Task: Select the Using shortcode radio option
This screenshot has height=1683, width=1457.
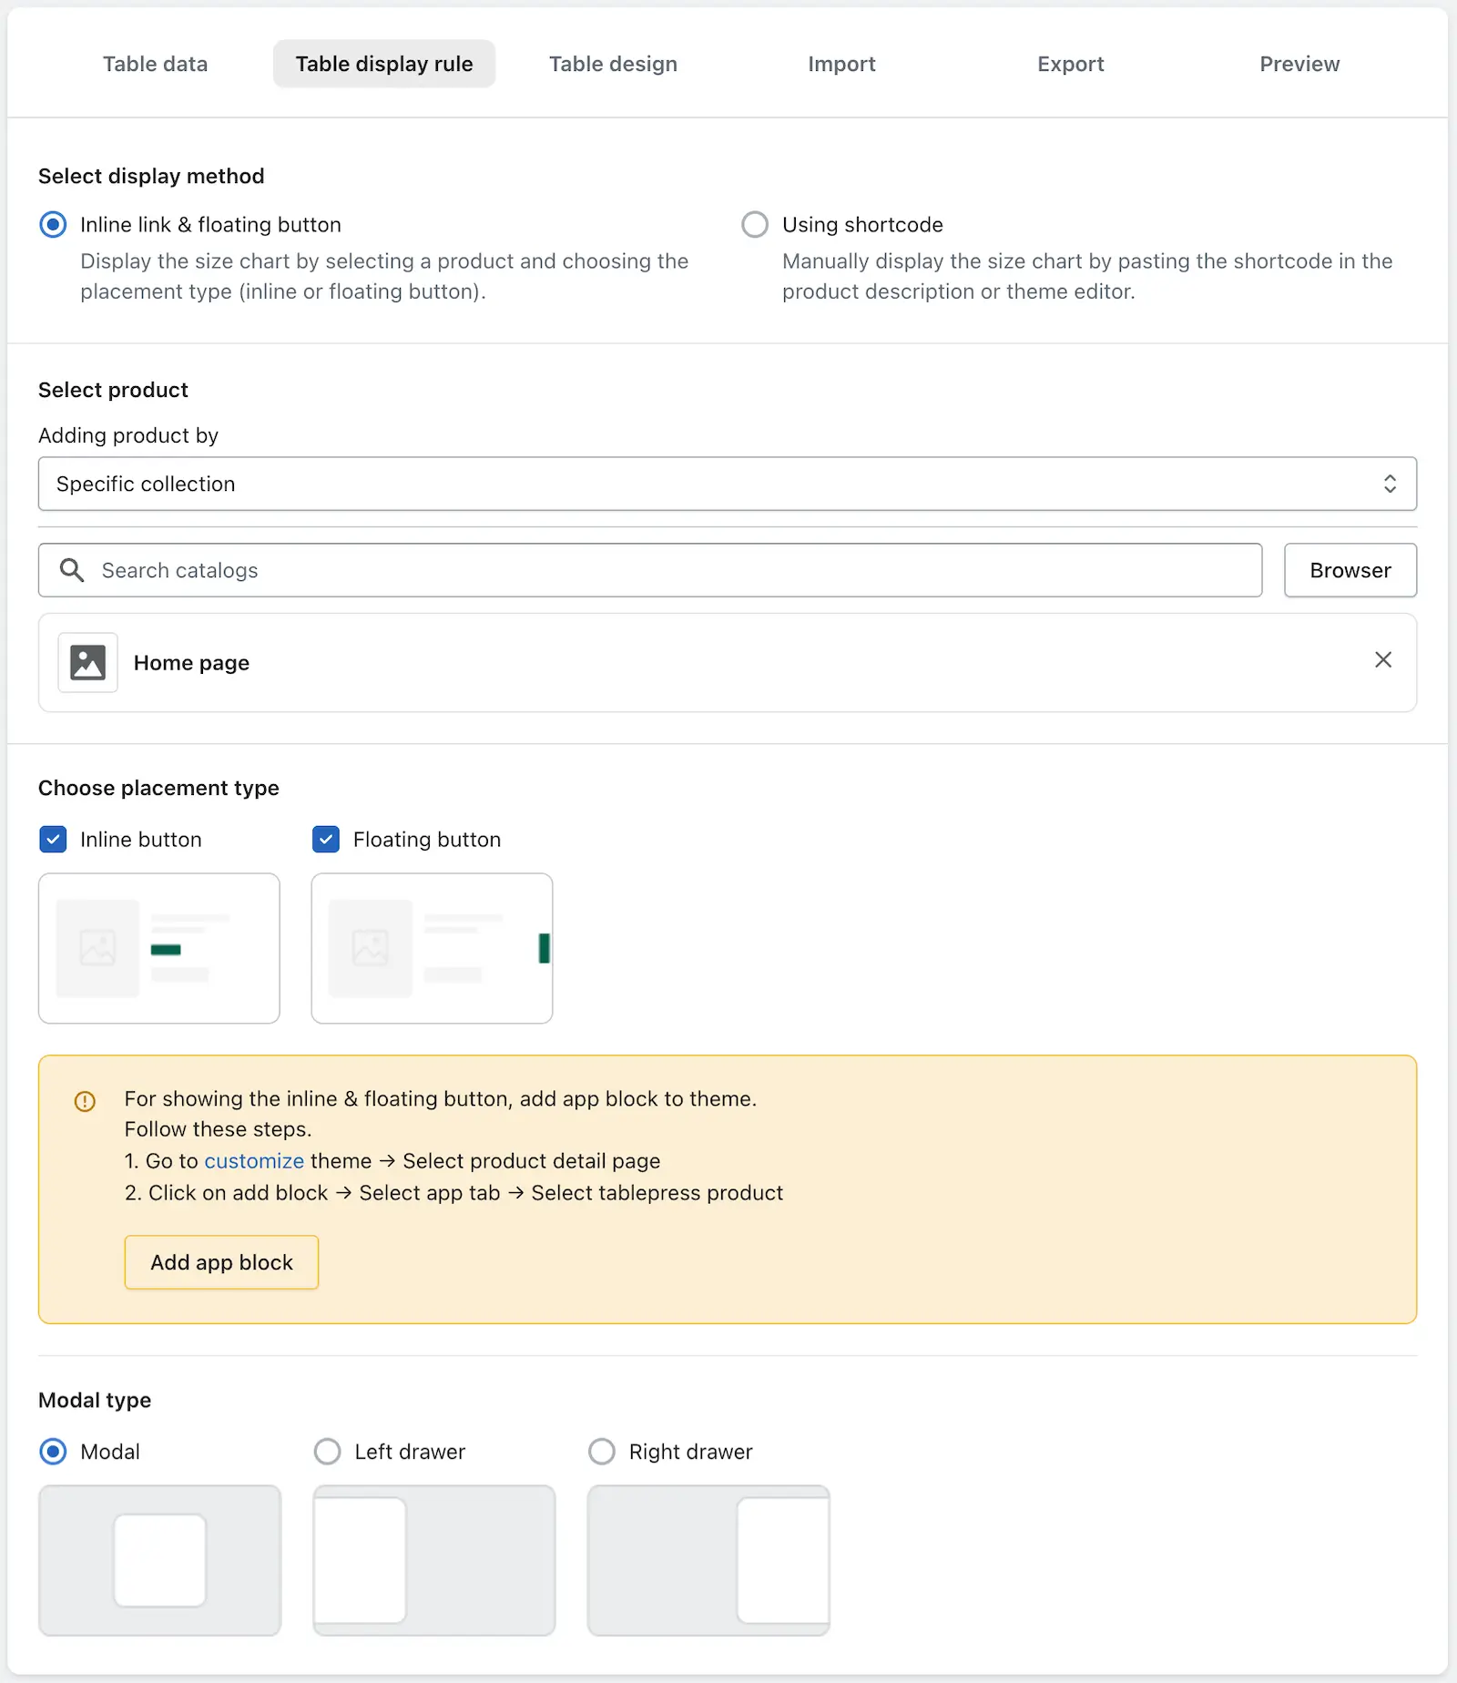Action: pyautogui.click(x=755, y=224)
